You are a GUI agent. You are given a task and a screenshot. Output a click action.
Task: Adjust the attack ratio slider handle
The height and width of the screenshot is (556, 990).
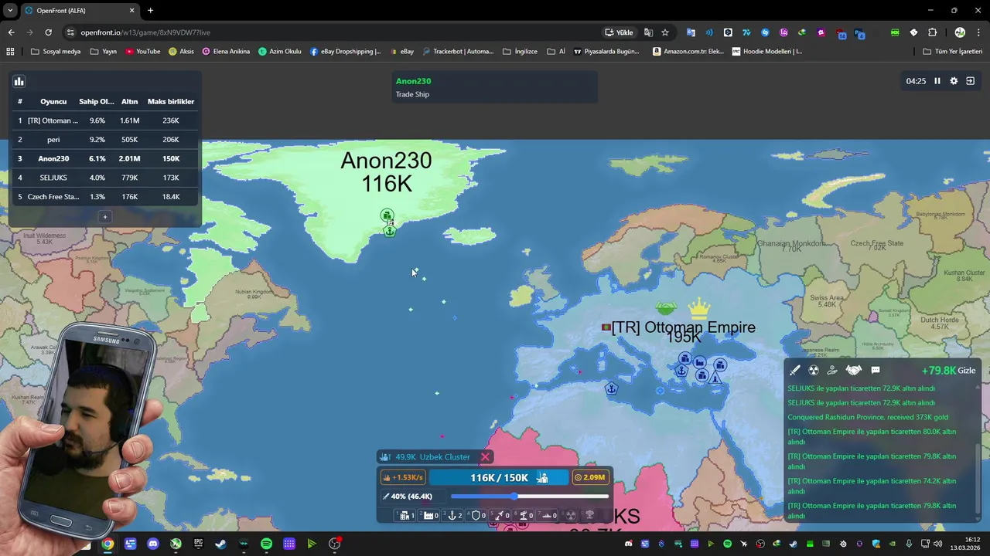pyautogui.click(x=514, y=497)
